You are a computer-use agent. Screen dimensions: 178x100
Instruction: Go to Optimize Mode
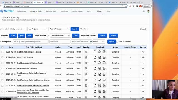click(x=51, y=11)
